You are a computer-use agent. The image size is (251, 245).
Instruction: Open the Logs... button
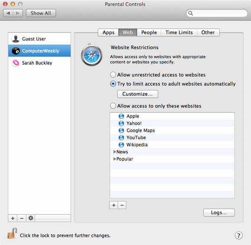pos(219,213)
